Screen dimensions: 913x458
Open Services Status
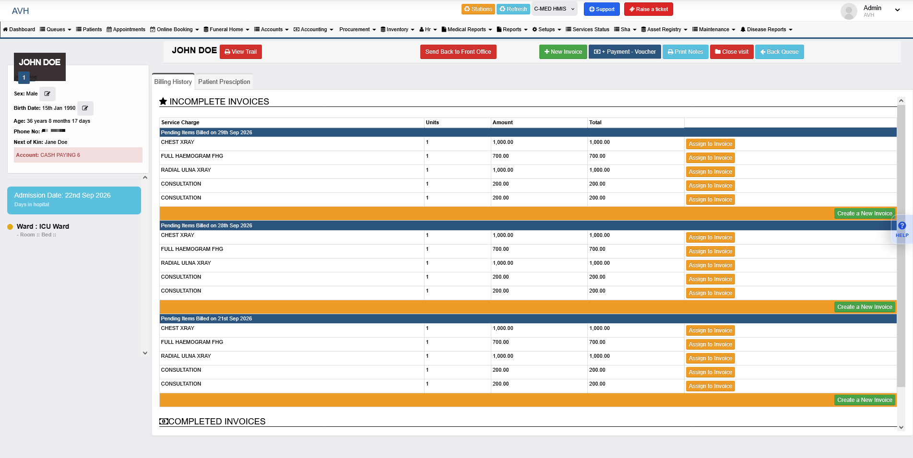[588, 29]
